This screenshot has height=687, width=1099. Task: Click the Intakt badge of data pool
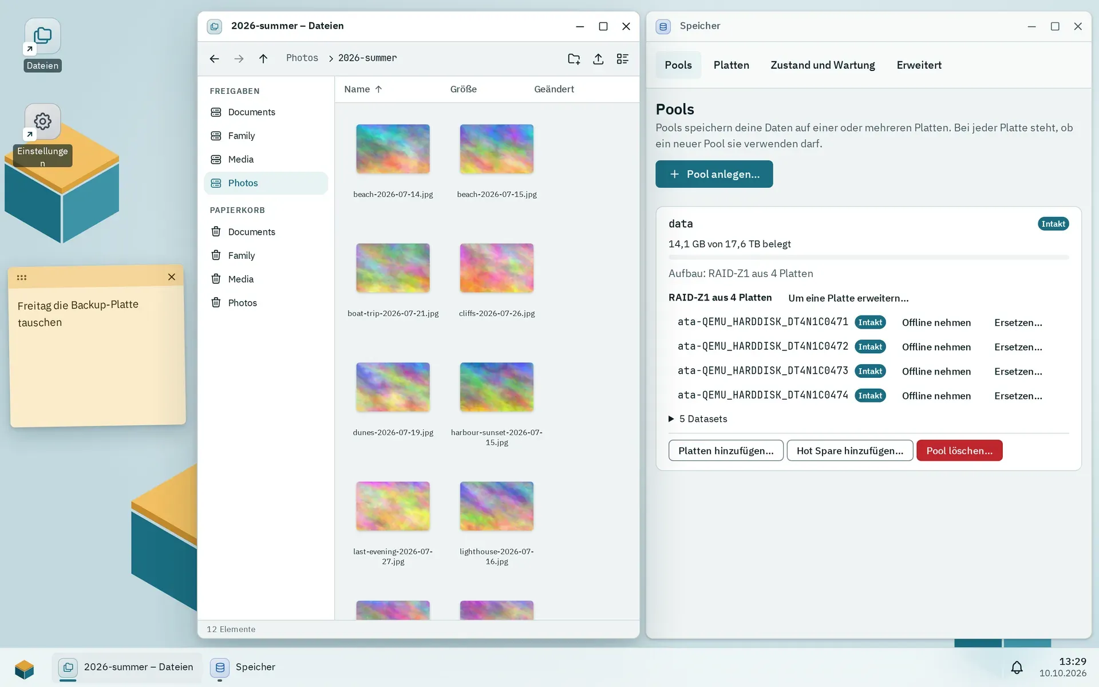coord(1053,224)
